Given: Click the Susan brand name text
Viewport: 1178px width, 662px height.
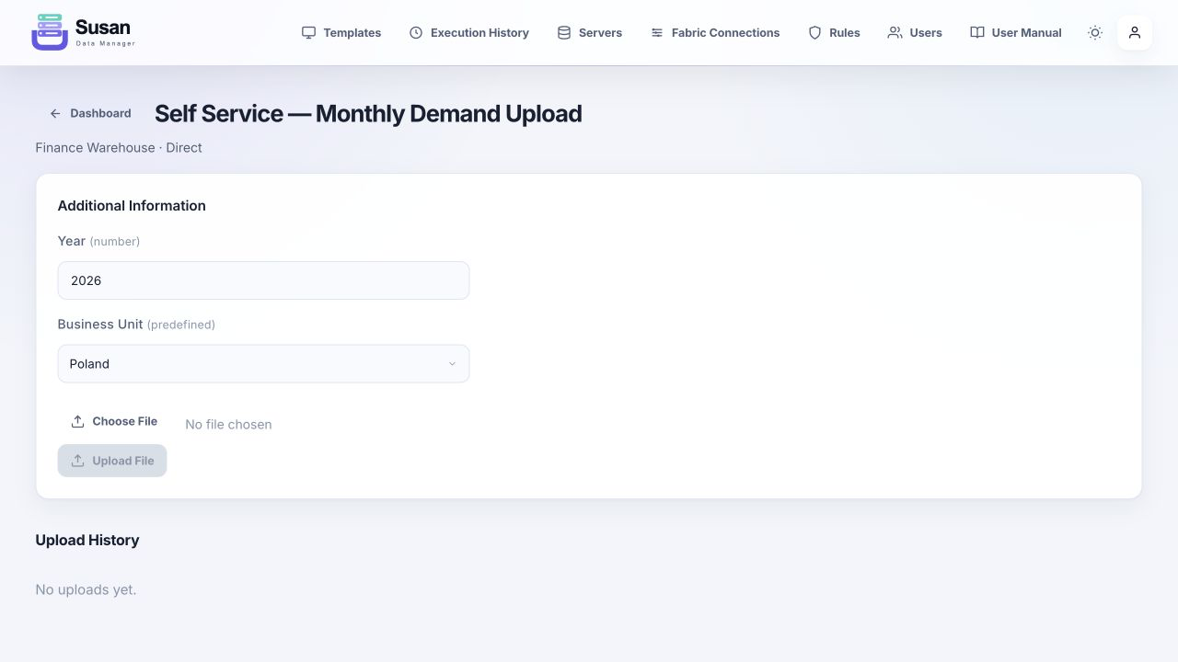Looking at the screenshot, I should [103, 27].
